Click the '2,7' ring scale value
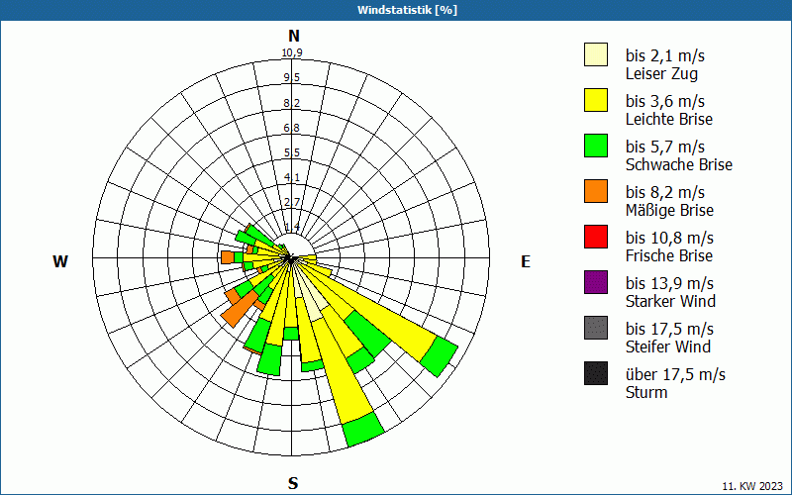 click(292, 202)
